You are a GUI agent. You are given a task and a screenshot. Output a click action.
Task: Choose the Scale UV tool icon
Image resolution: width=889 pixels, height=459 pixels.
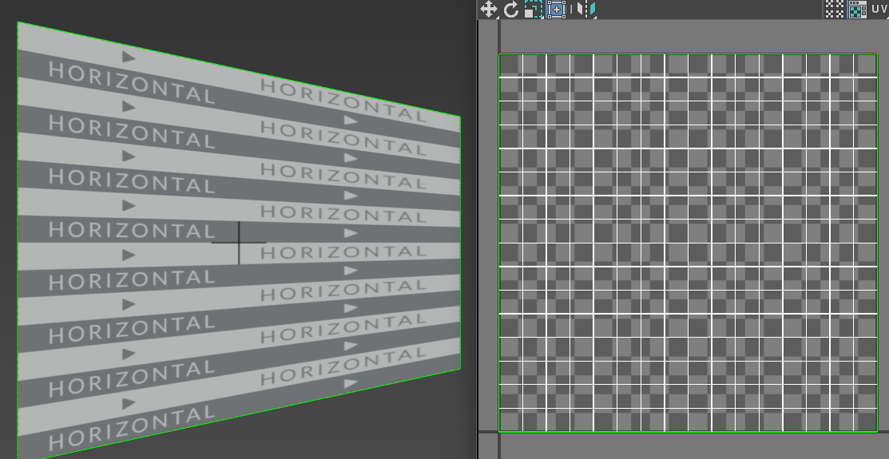tap(533, 9)
